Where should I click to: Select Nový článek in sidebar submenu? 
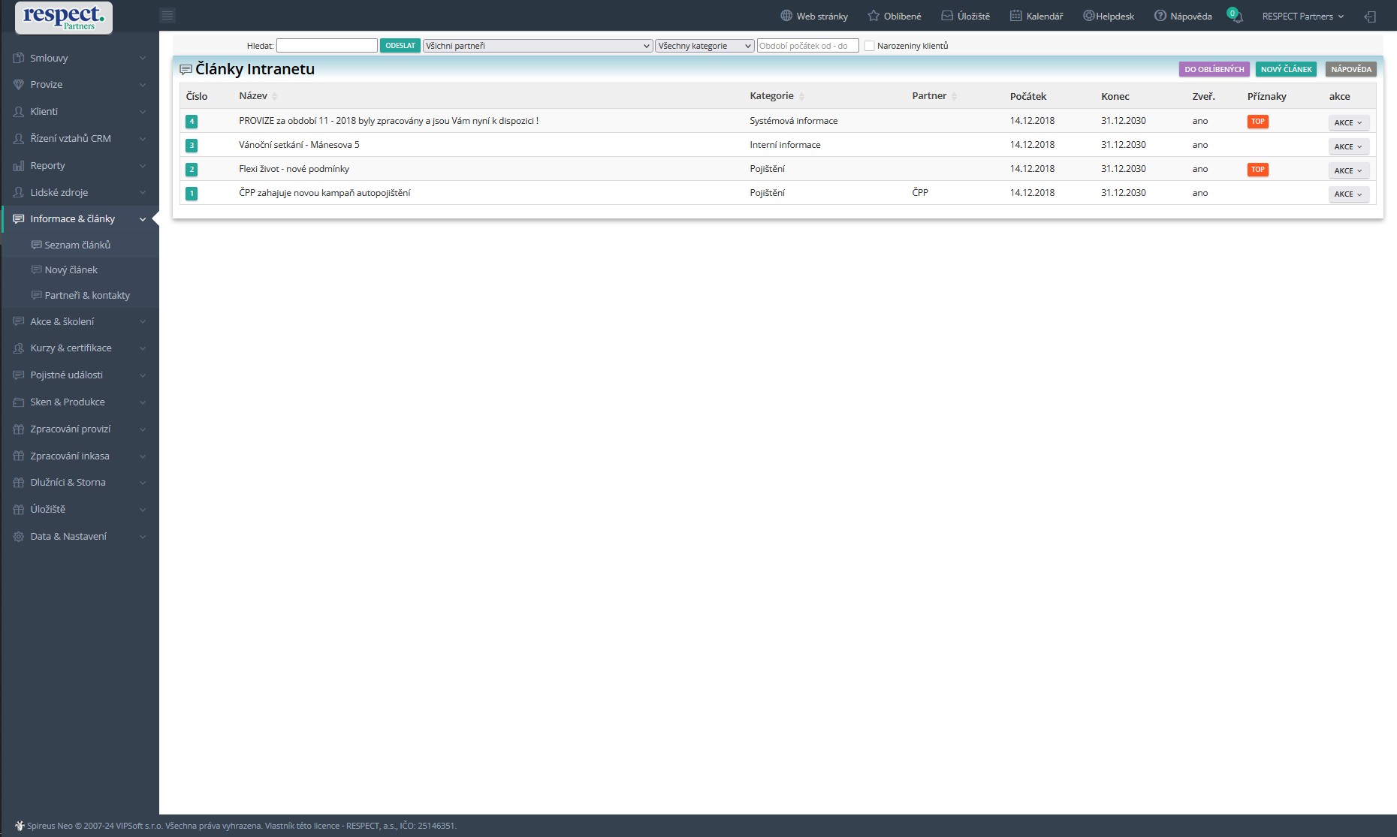tap(71, 269)
